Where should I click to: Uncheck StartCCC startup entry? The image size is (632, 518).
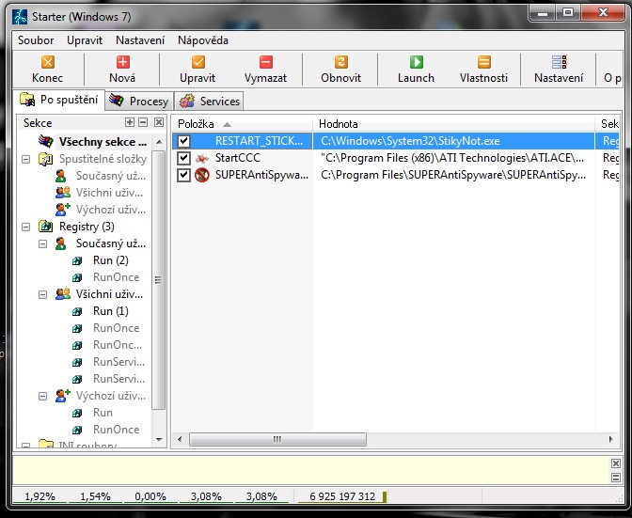click(183, 158)
